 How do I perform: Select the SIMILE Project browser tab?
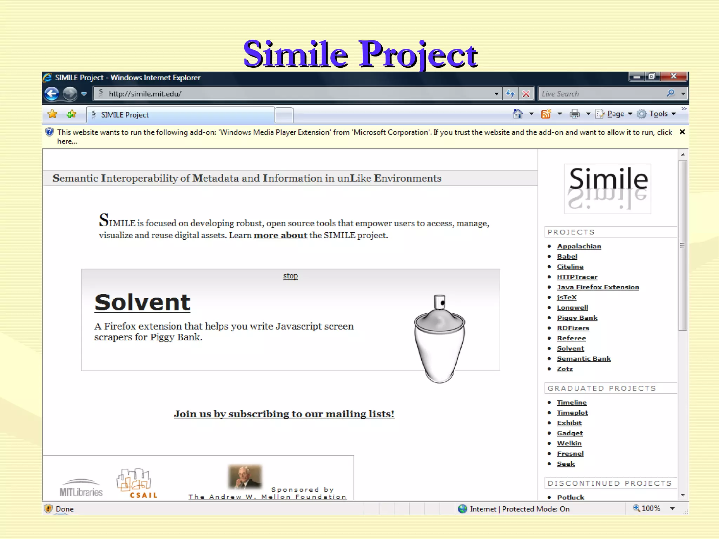(x=180, y=115)
